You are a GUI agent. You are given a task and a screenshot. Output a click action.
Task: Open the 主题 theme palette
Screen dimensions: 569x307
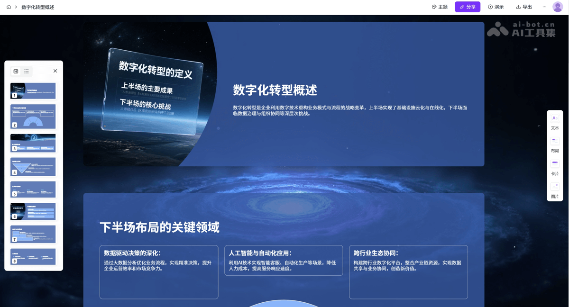click(440, 7)
